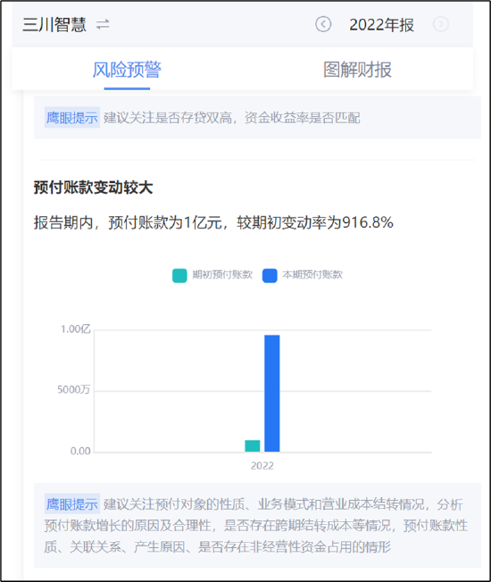Click the blue 本期预付账款 bar for 2022

point(272,394)
